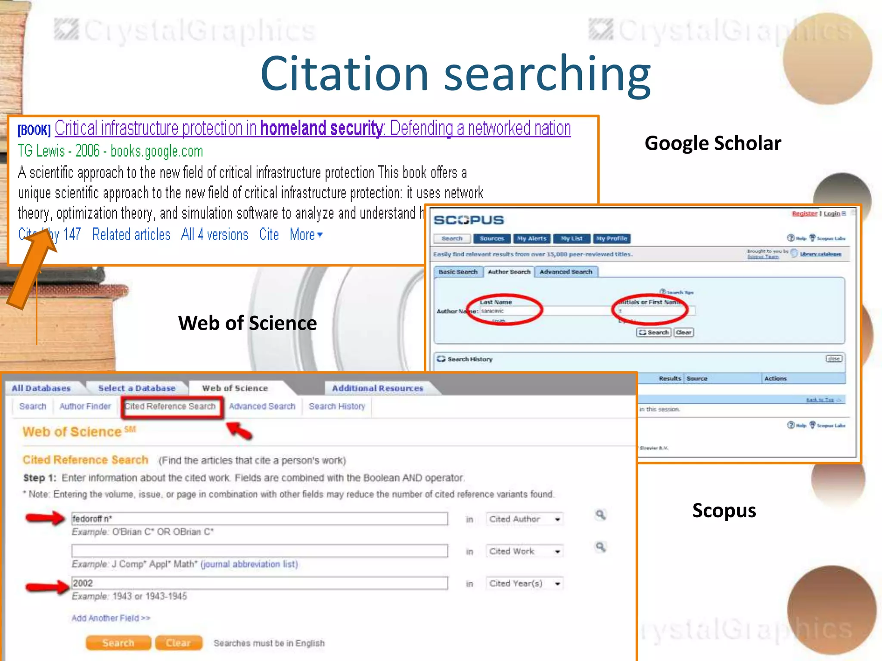Open the journal abbreviation list link
Image resolution: width=882 pixels, height=661 pixels.
249,564
